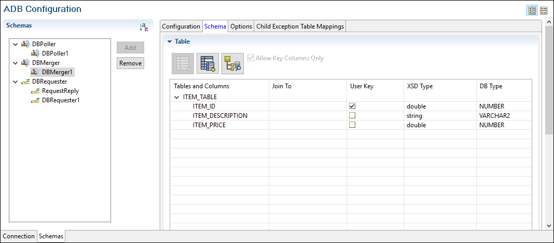Enable User Key for ITEM_PRICE
The height and width of the screenshot is (243, 554).
[x=352, y=125]
